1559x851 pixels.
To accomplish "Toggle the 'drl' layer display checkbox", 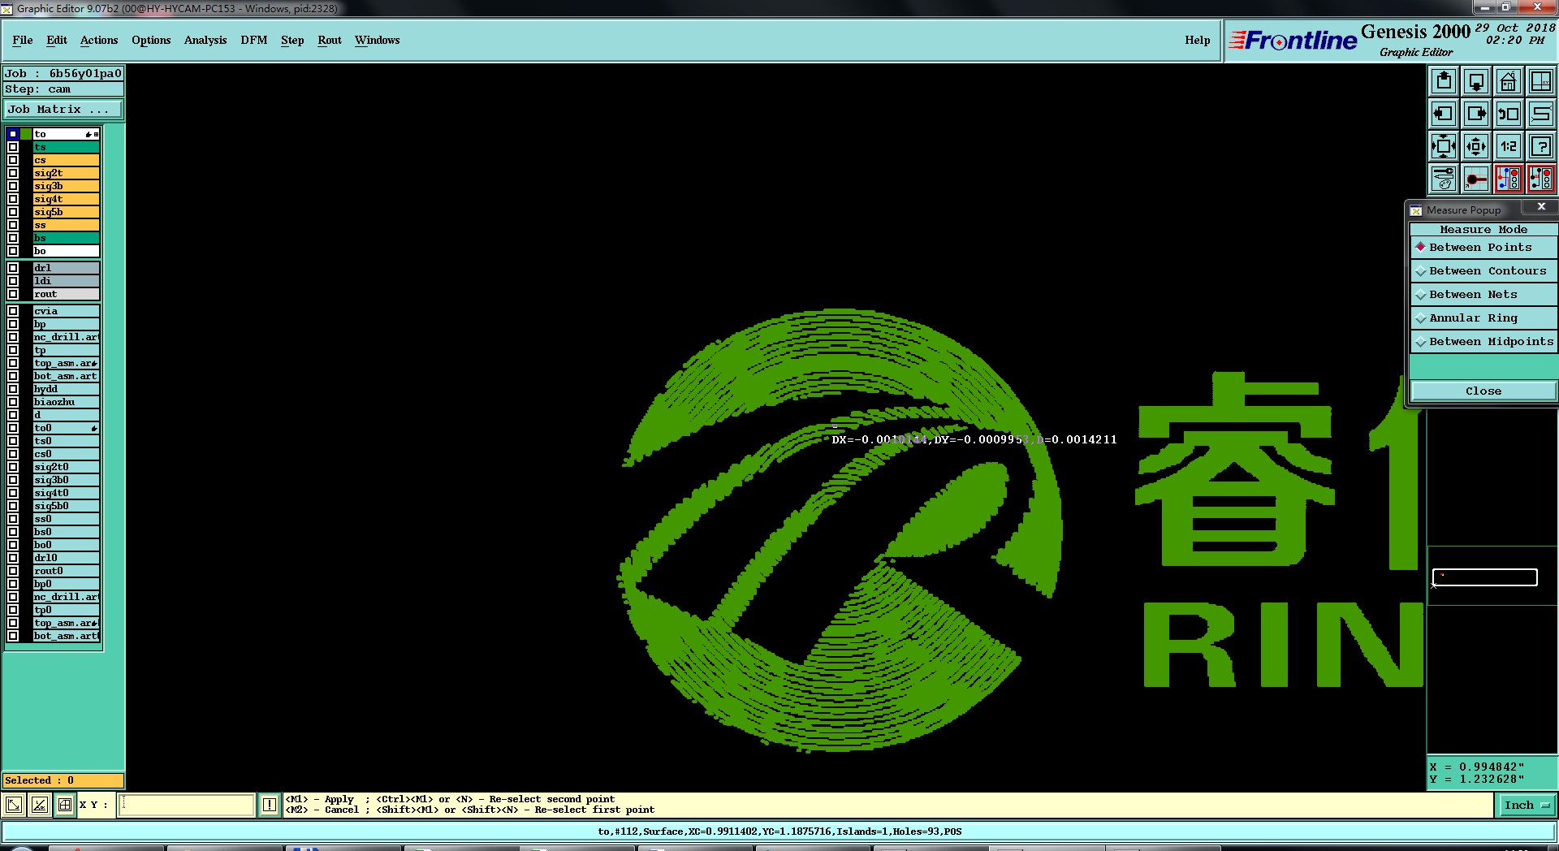I will pos(13,268).
